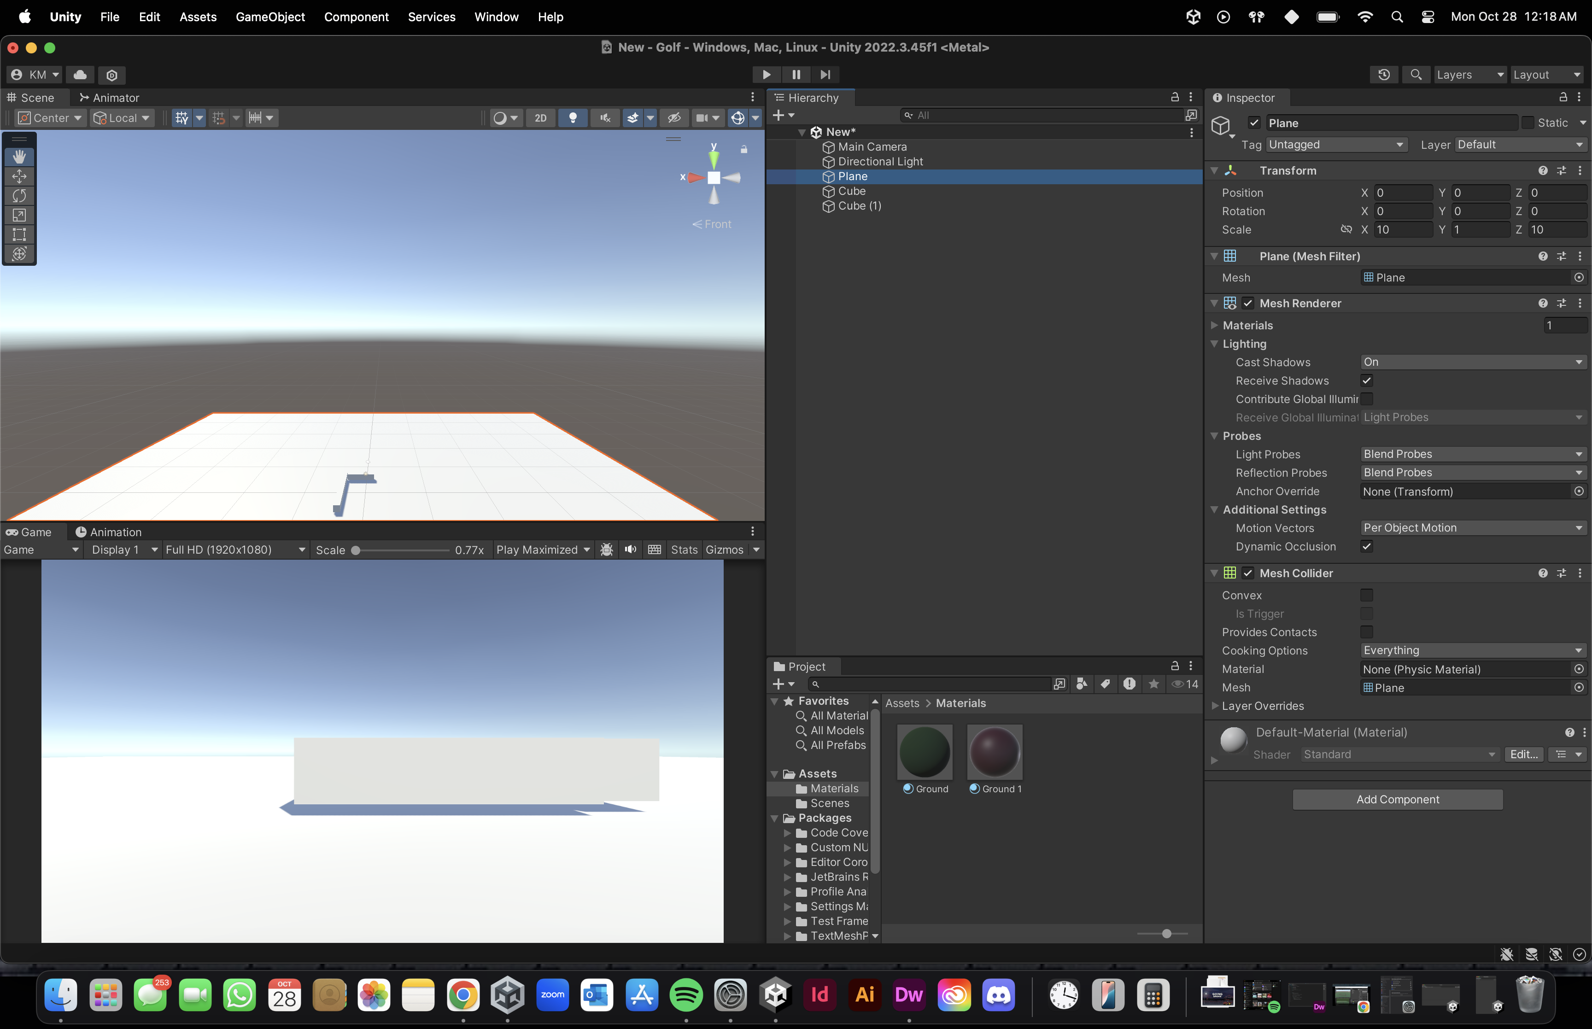Open the Component menu
Viewport: 1592px width, 1029px height.
(356, 17)
